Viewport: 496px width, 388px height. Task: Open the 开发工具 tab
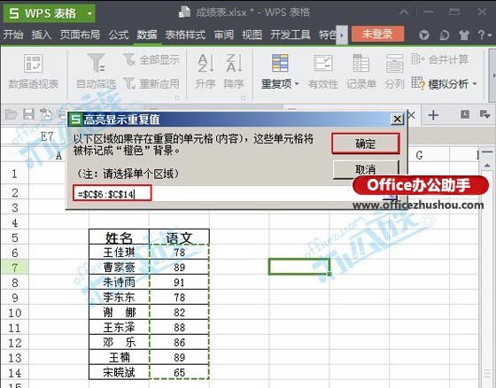coord(291,35)
